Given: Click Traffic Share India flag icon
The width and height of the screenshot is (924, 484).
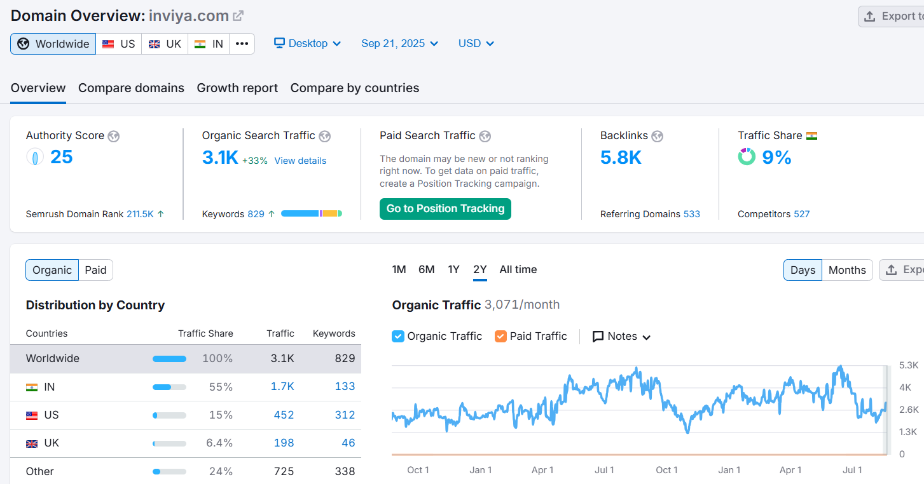Looking at the screenshot, I should pos(811,136).
